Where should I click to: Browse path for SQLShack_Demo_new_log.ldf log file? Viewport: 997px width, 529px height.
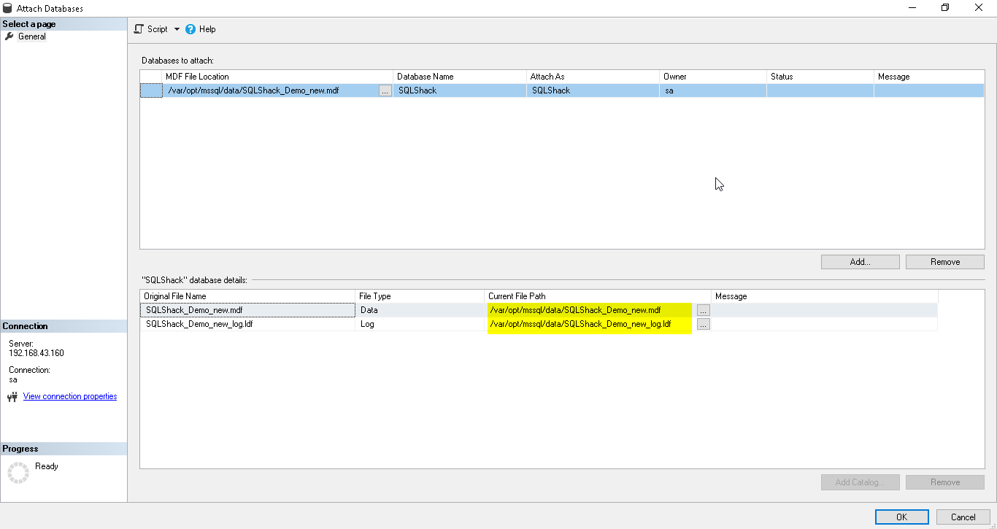pyautogui.click(x=703, y=324)
